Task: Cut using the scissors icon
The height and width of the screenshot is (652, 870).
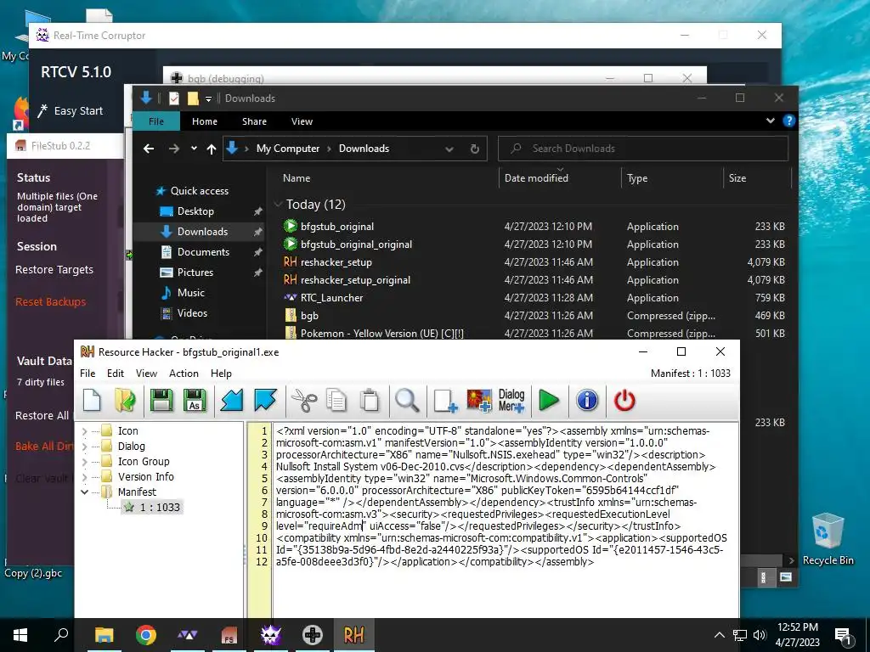Action: coord(303,401)
